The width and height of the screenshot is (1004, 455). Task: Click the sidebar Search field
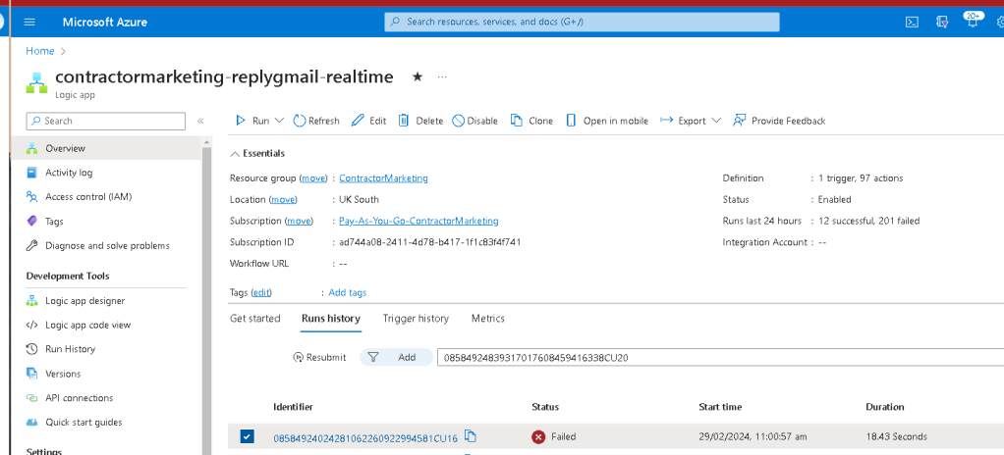point(106,121)
